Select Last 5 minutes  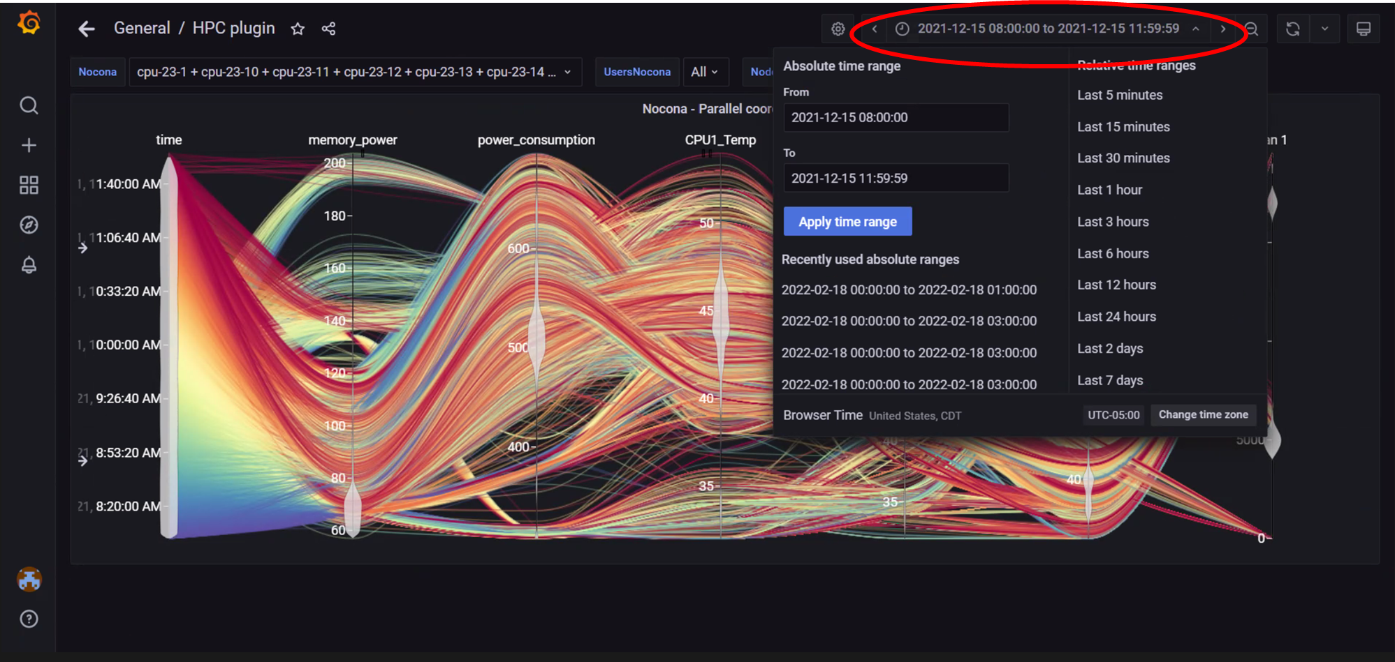(1119, 95)
